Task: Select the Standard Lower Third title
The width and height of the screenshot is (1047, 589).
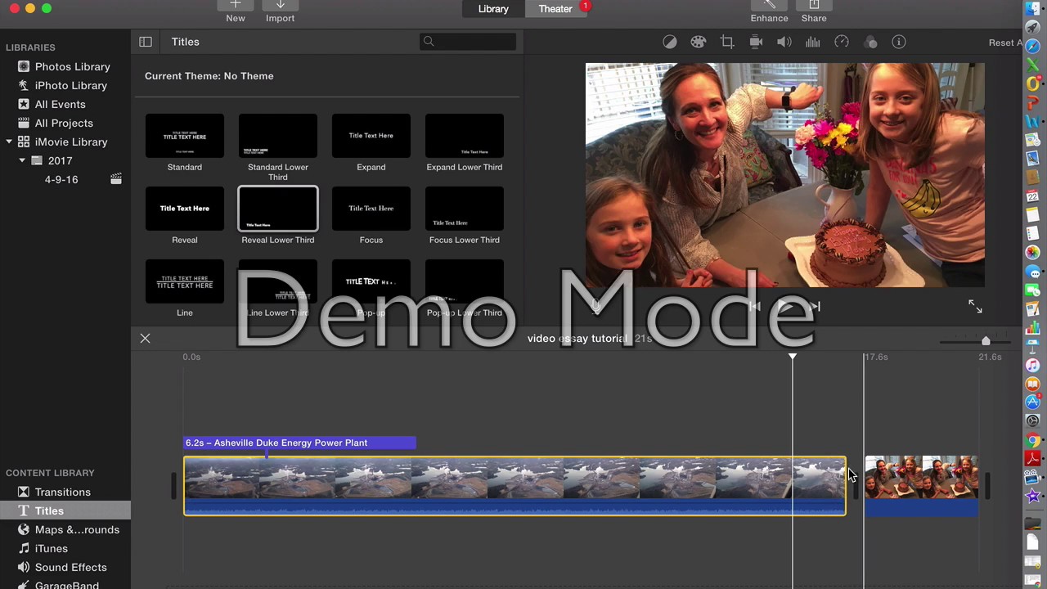Action: point(278,136)
